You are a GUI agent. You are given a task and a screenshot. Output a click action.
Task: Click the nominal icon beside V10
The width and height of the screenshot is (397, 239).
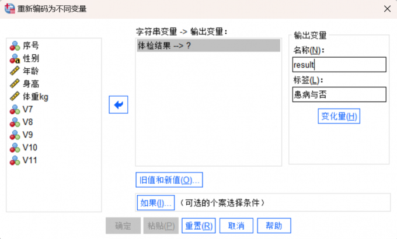[x=15, y=147]
